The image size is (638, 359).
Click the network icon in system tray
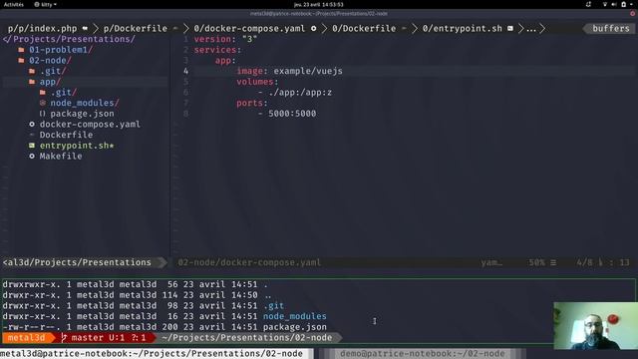pos(605,4)
